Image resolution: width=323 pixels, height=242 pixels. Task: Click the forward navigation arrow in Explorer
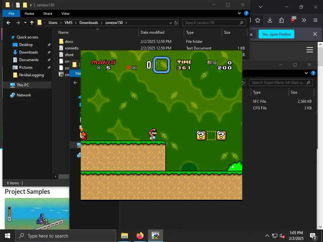18,23
